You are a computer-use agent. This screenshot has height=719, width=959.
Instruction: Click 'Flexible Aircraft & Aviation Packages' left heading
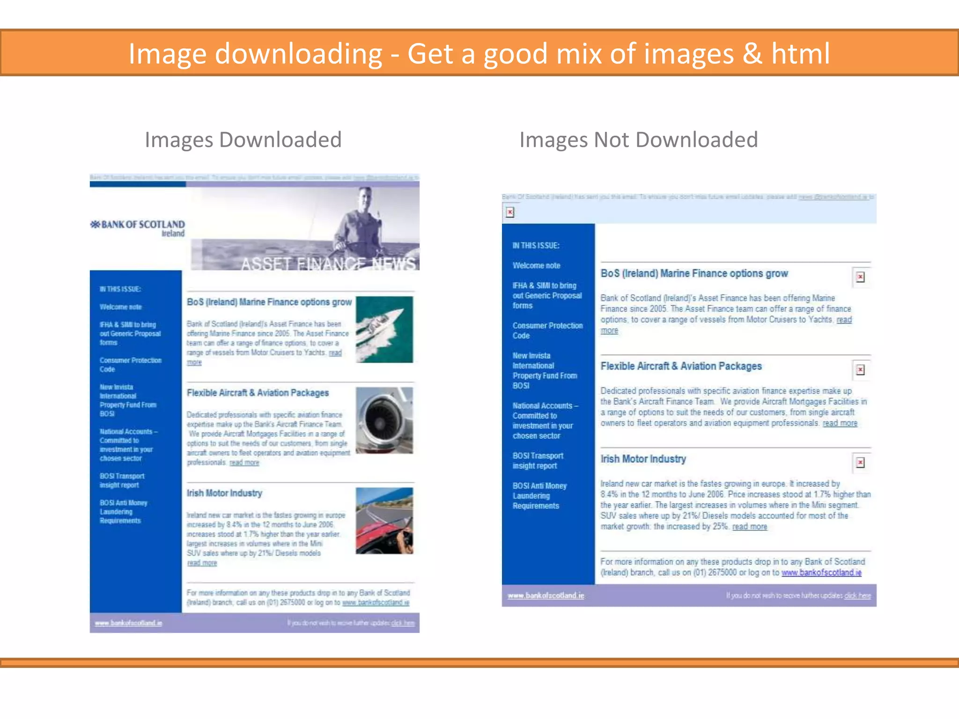click(x=258, y=393)
